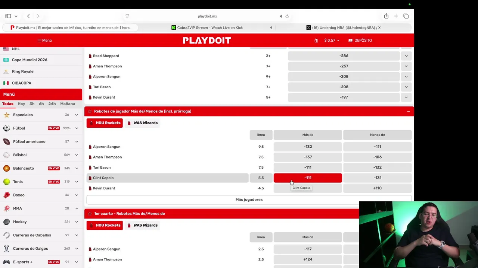Open the Menú hamburger menu
Screen dimensions: 478x268
44,40
